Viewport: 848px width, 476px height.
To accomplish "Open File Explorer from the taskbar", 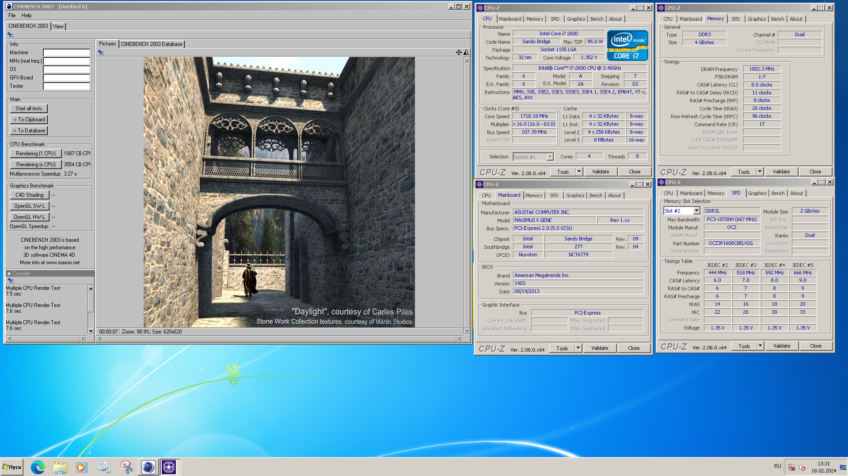I will 60,467.
